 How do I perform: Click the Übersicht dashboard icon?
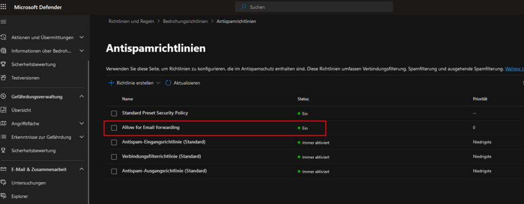[4, 110]
